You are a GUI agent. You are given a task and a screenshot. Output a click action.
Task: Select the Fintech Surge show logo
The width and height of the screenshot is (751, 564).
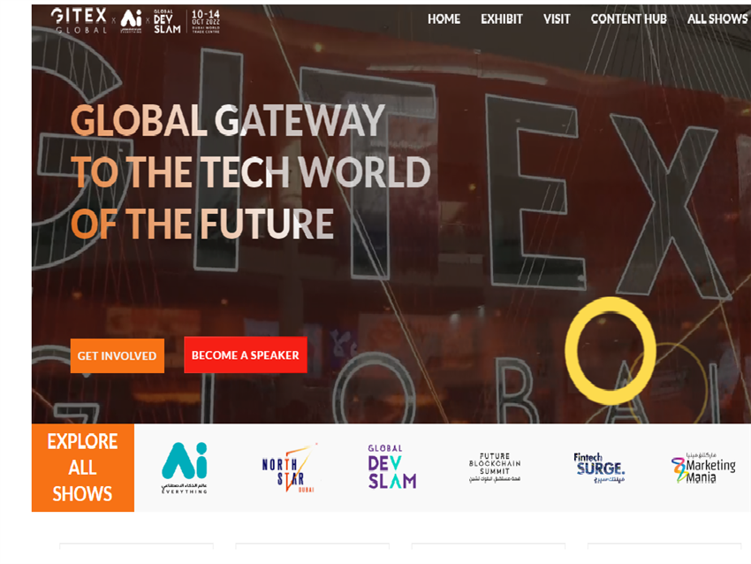pos(600,466)
